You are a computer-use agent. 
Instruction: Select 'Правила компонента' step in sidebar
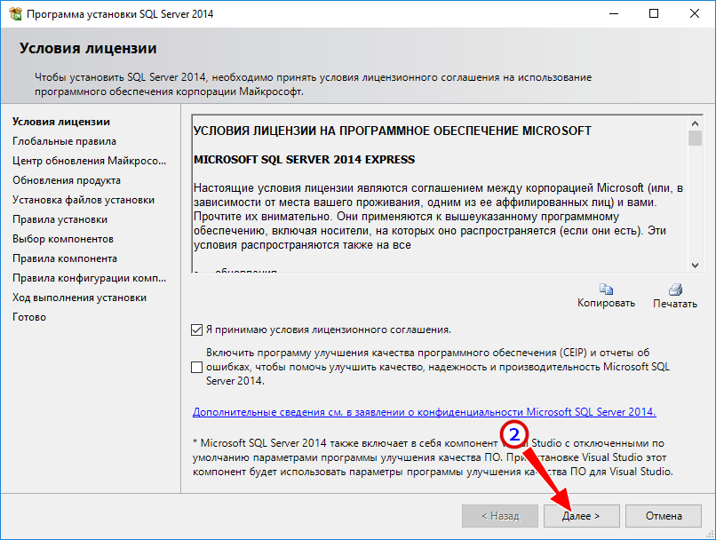[x=65, y=258]
